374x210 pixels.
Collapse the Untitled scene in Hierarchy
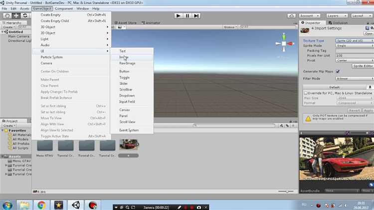2,32
